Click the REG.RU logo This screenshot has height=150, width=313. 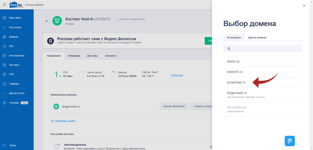point(16,5)
